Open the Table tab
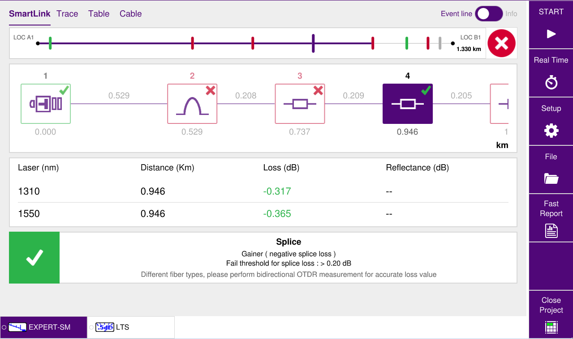The height and width of the screenshot is (339, 573). point(98,14)
